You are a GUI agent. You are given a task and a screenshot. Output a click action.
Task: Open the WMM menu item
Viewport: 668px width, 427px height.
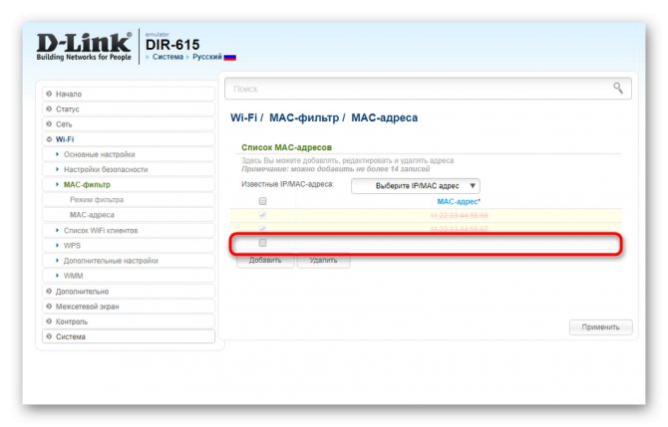click(129, 276)
